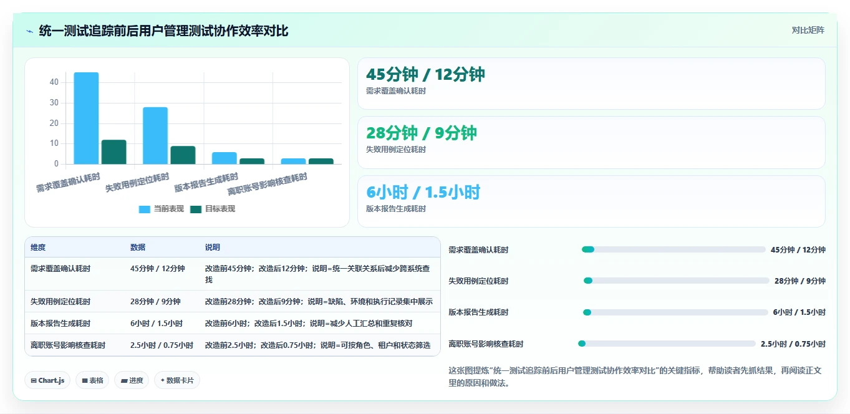
Task: Click the 需求覆盖确认耗时 target bar in chart
Action: 114,152
